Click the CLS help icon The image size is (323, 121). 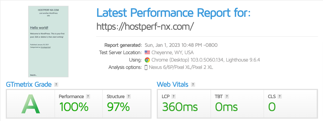(x=280, y=97)
